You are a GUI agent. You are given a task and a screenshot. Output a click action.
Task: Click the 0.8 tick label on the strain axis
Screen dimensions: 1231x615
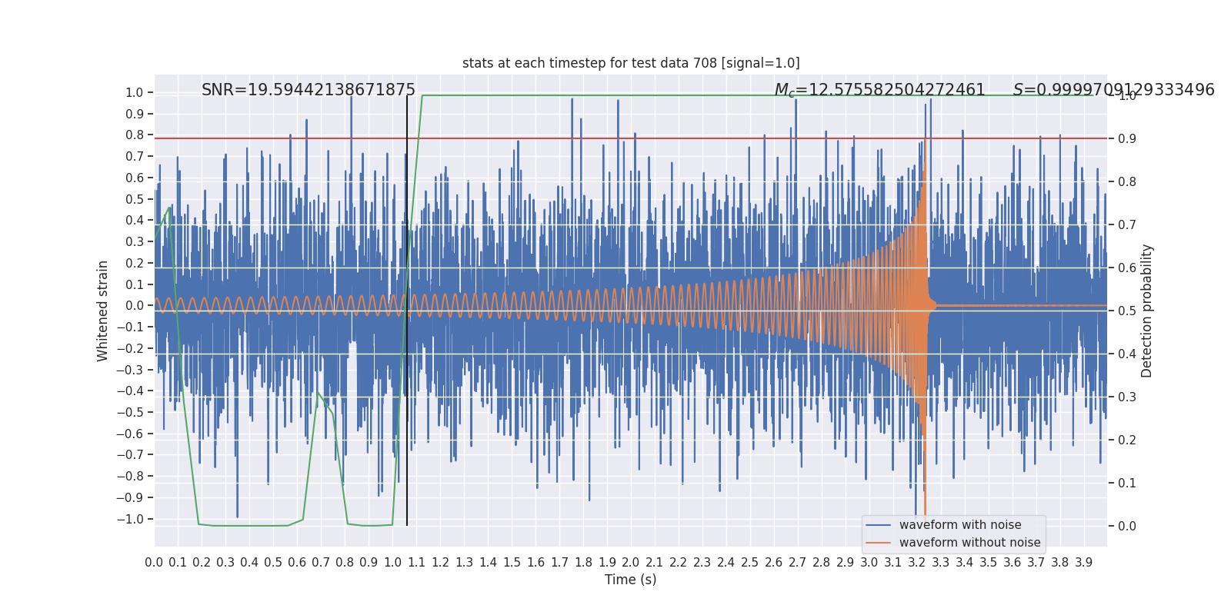pyautogui.click(x=135, y=135)
